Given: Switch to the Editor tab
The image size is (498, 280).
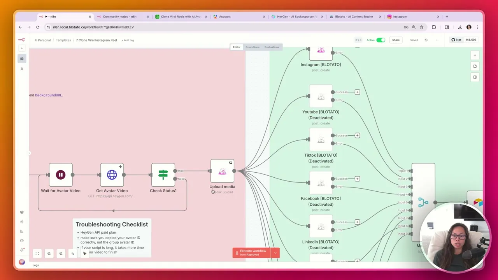Looking at the screenshot, I should [237, 47].
